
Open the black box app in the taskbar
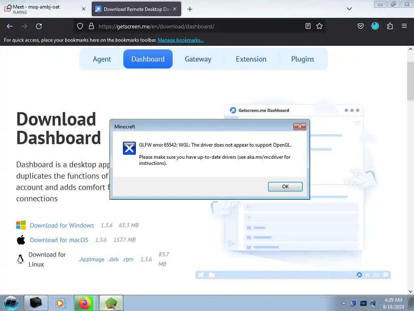tap(36, 303)
